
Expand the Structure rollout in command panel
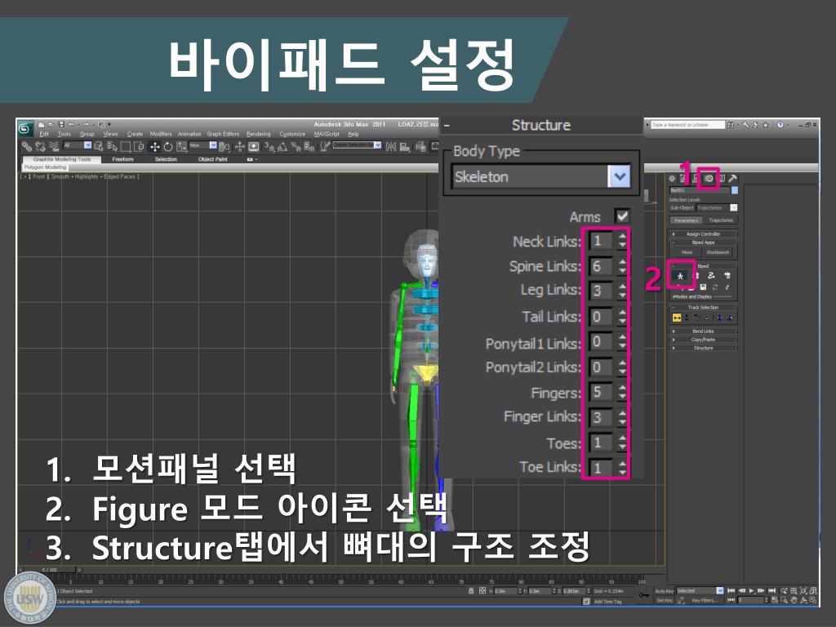703,348
